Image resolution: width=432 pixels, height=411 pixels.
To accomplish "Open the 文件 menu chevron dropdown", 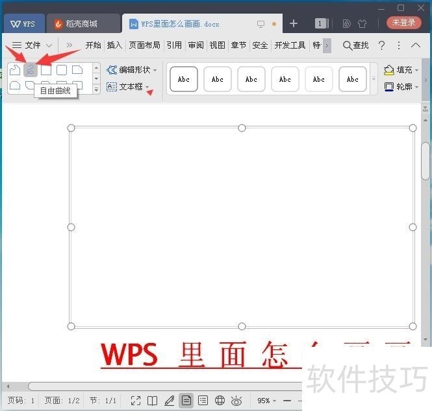I will pos(49,45).
